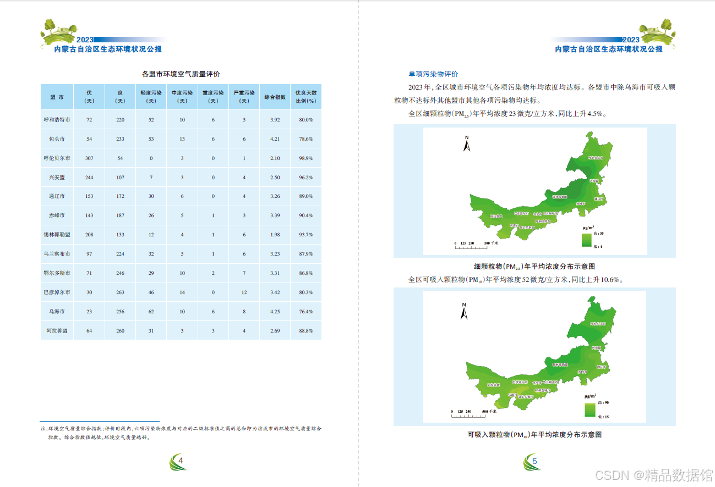
Task: Click the 锡林郭勒盟 row label
Action: 57,235
